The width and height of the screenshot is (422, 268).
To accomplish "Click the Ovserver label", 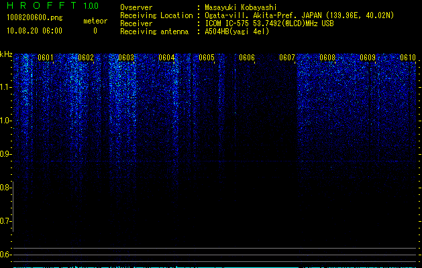I will click(x=136, y=7).
